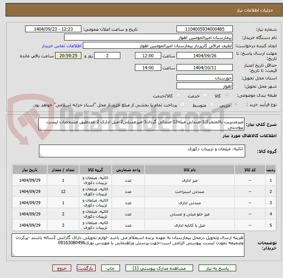Click the تعداد / مقدار column header
The image size is (283, 278).
pos(63,170)
